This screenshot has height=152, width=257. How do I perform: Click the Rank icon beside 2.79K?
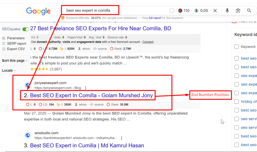112,49
